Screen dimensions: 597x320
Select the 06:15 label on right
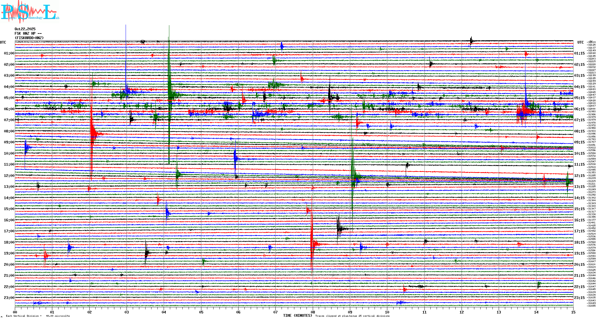click(x=579, y=109)
